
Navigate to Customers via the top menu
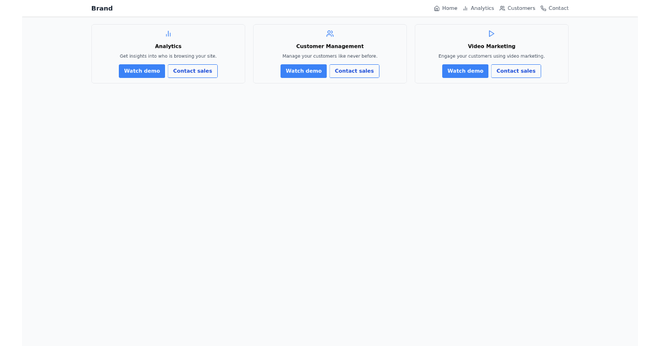pyautogui.click(x=521, y=8)
